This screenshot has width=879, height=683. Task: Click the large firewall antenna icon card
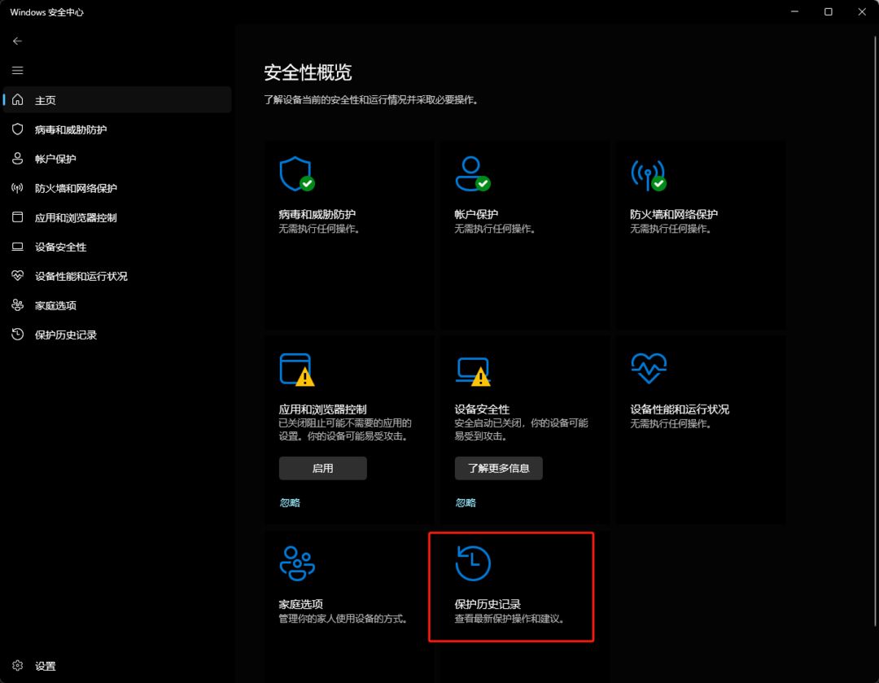tap(649, 174)
